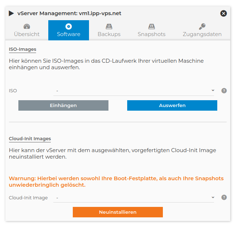Click the Cloud-Init Images section heading
236x226 pixels.
[30, 138]
